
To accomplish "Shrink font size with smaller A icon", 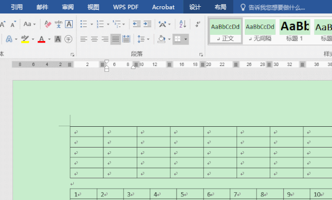I will [x=13, y=24].
